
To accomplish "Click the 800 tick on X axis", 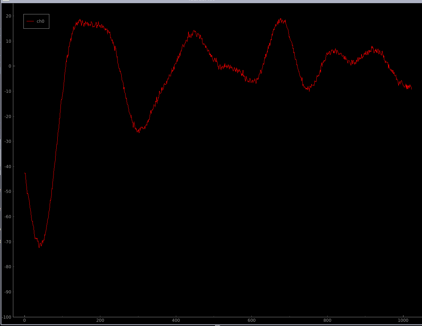I will click(327, 320).
